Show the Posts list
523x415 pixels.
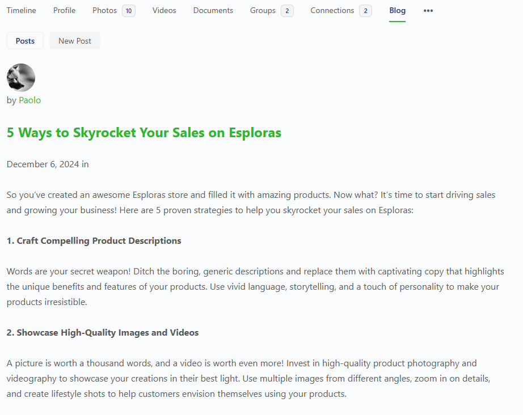(25, 41)
